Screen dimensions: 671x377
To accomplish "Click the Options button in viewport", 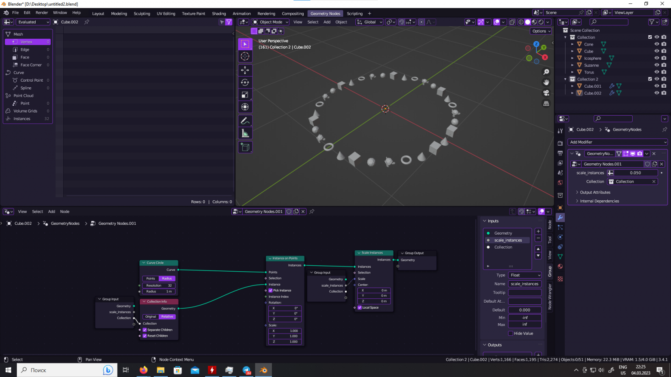I will click(541, 31).
